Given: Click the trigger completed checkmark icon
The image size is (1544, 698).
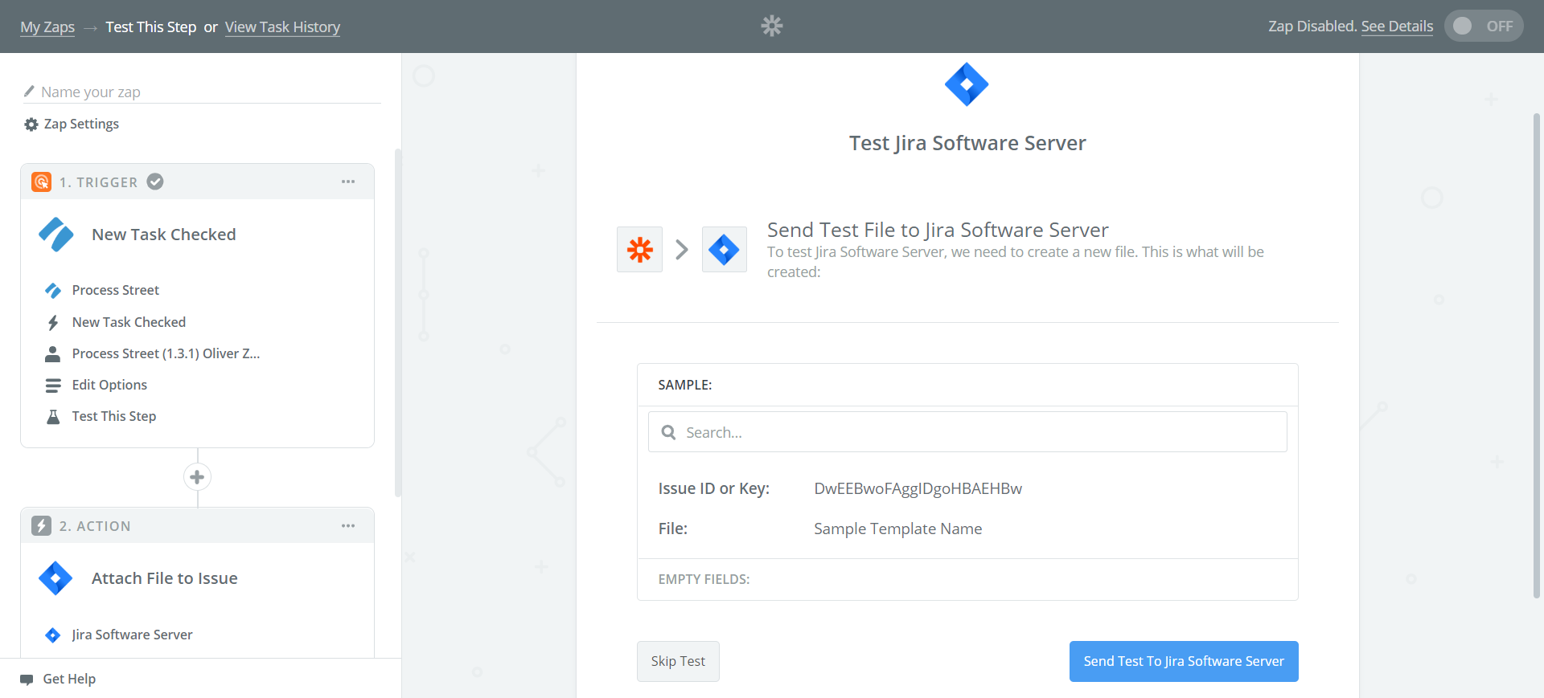Looking at the screenshot, I should pyautogui.click(x=155, y=182).
